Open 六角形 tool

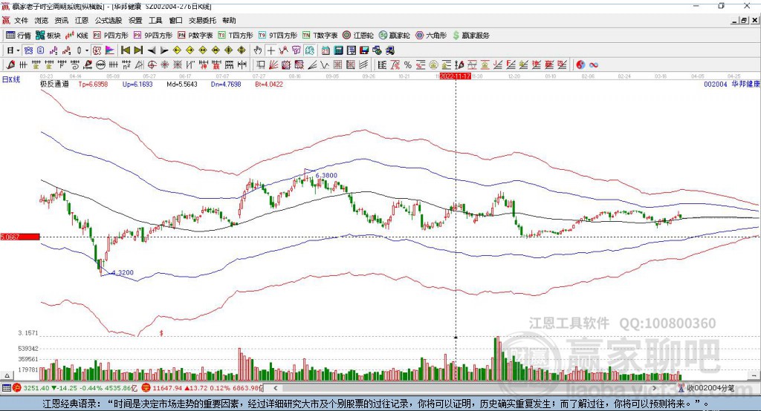[x=431, y=36]
